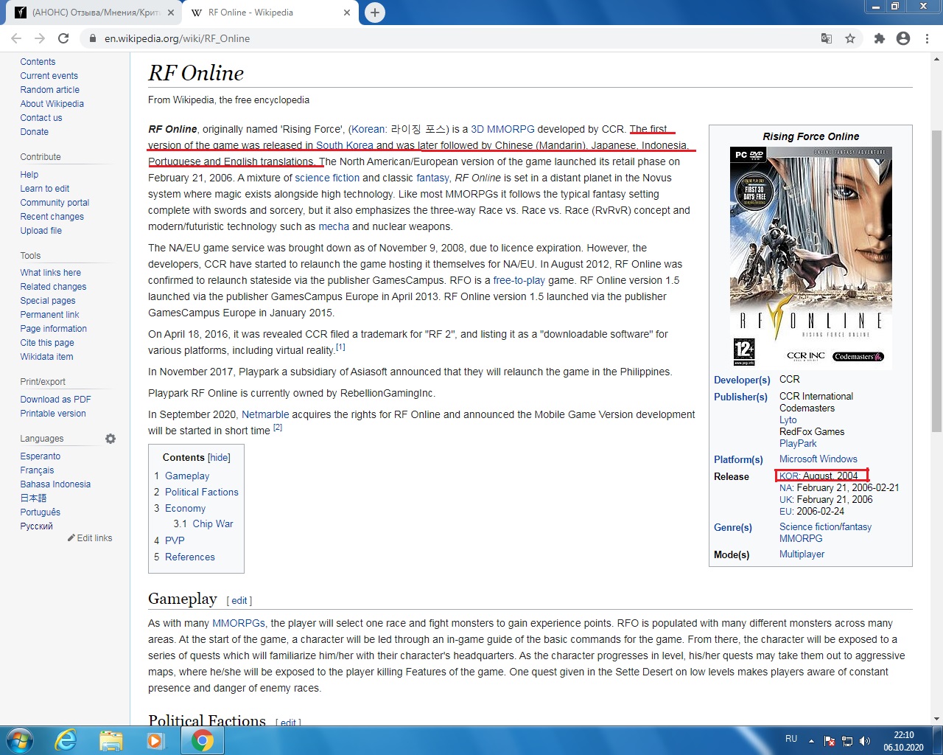The width and height of the screenshot is (943, 755).
Task: Open the new tab plus button
Action: [375, 13]
